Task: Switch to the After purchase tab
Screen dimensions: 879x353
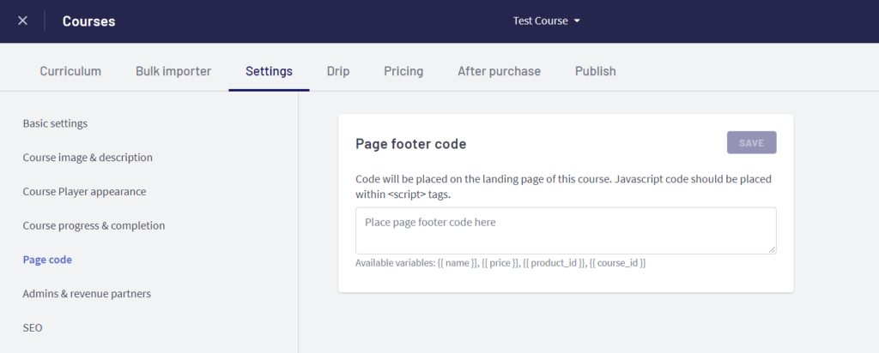Action: point(499,71)
